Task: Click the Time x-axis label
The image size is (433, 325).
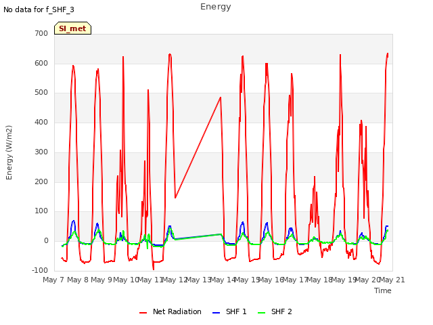Action: coord(383,290)
